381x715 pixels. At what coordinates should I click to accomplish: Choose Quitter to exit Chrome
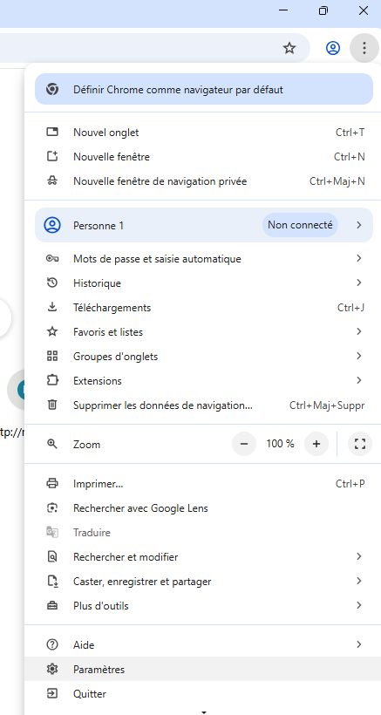199,694
